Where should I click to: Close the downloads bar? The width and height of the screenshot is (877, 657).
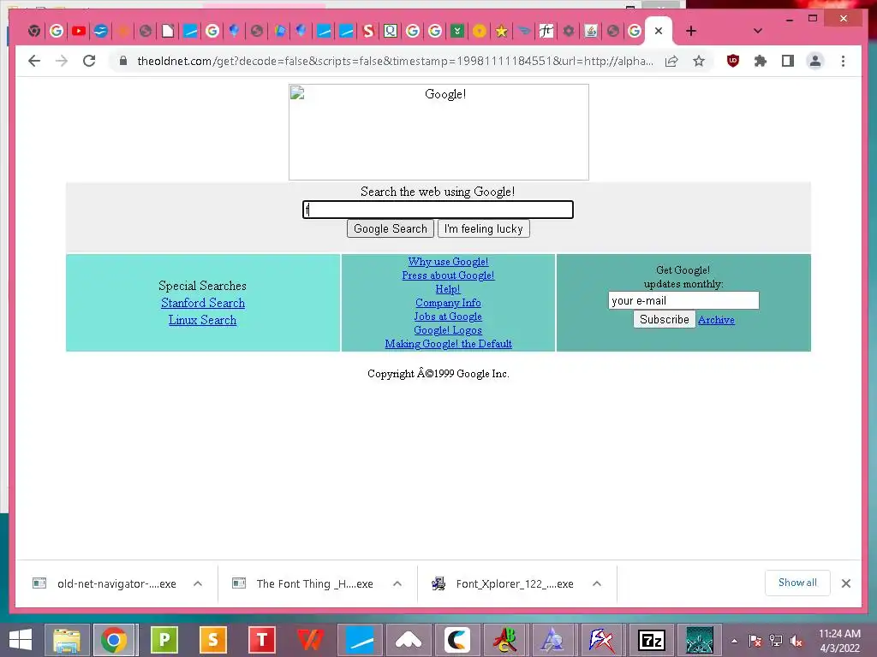pyautogui.click(x=845, y=583)
